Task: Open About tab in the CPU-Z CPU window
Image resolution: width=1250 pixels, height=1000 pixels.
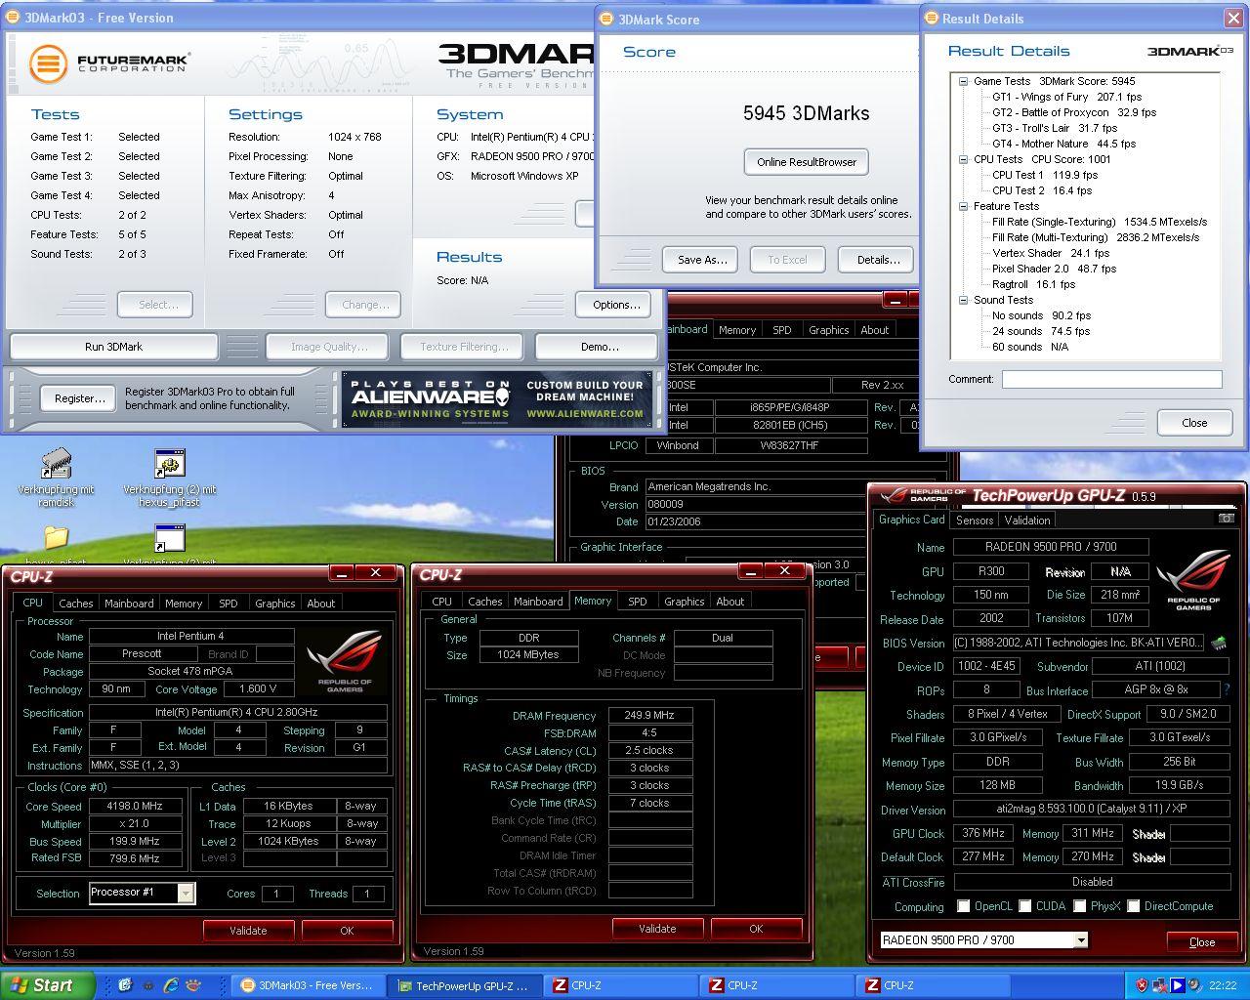Action: 321,604
